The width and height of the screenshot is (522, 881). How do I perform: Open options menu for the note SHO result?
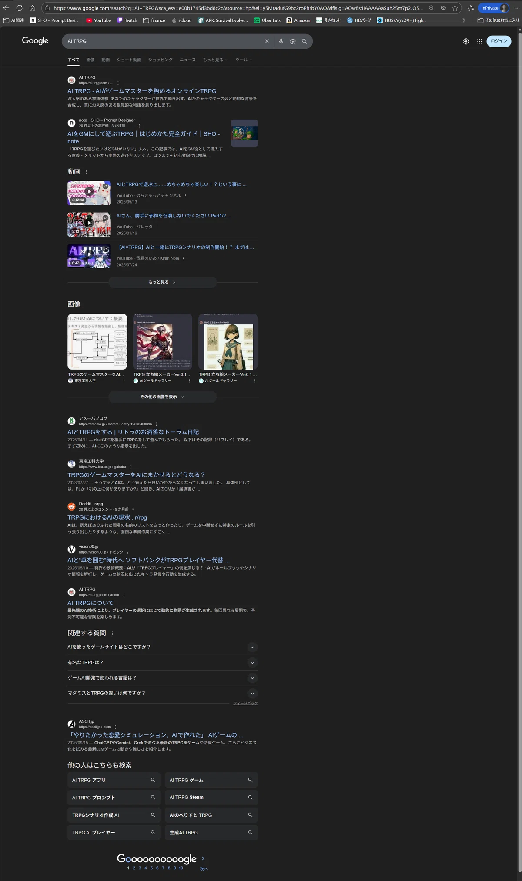pos(139,126)
